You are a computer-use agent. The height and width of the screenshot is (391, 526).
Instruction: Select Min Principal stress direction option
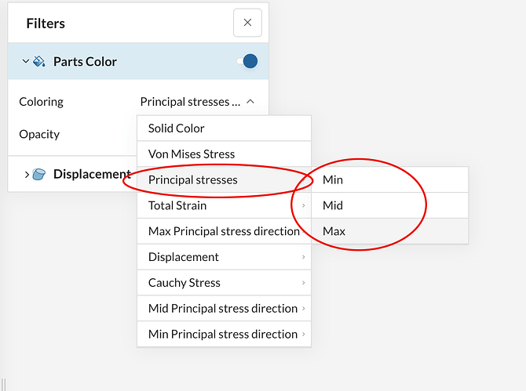224,335
